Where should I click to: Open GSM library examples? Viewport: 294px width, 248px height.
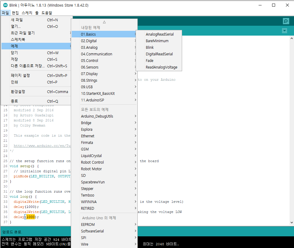104,149
